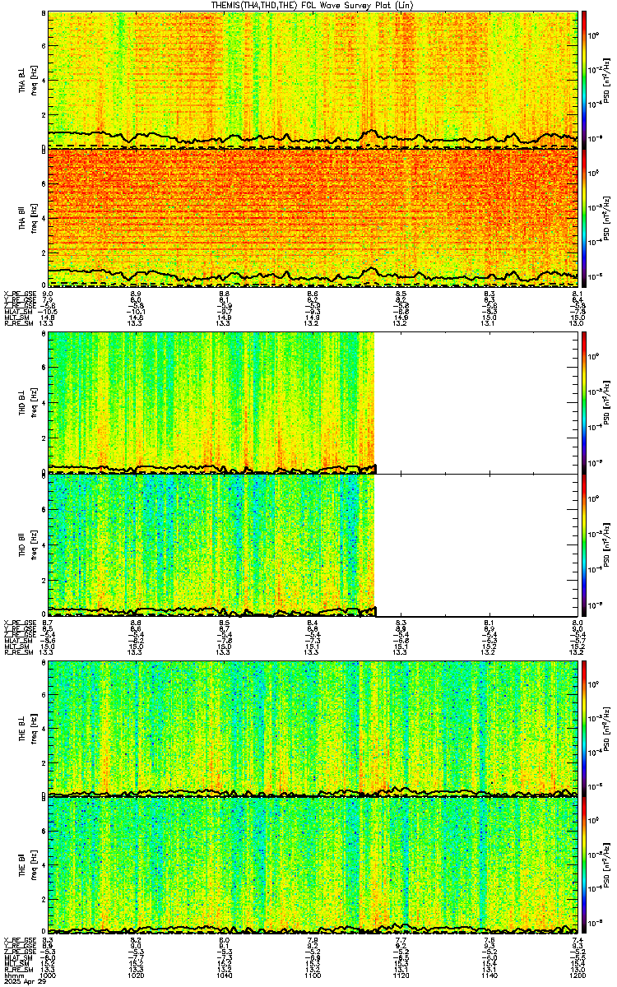This screenshot has width=617, height=987.
Task: Click the PSD color bar beside THD B-perpendicular
Action: coord(585,402)
